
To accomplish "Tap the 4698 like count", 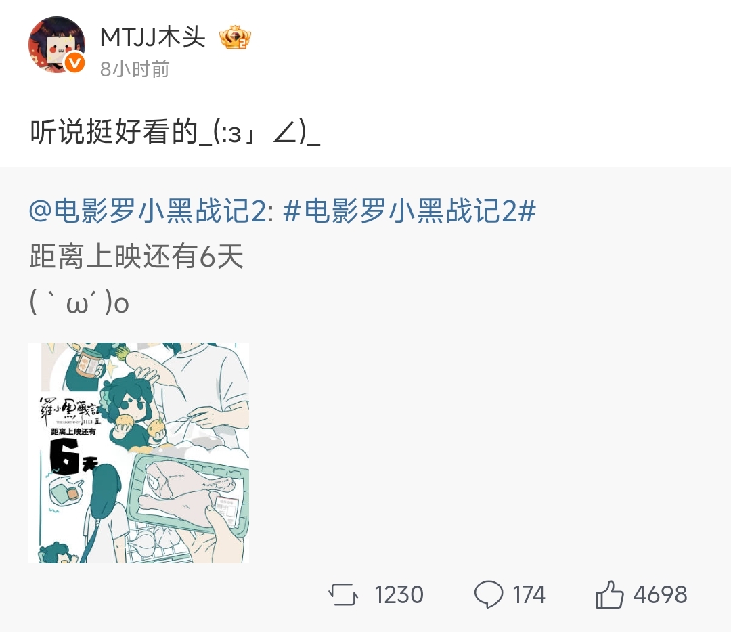I will pyautogui.click(x=660, y=594).
